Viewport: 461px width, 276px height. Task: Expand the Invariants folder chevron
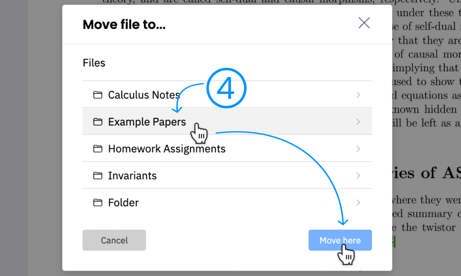click(358, 175)
